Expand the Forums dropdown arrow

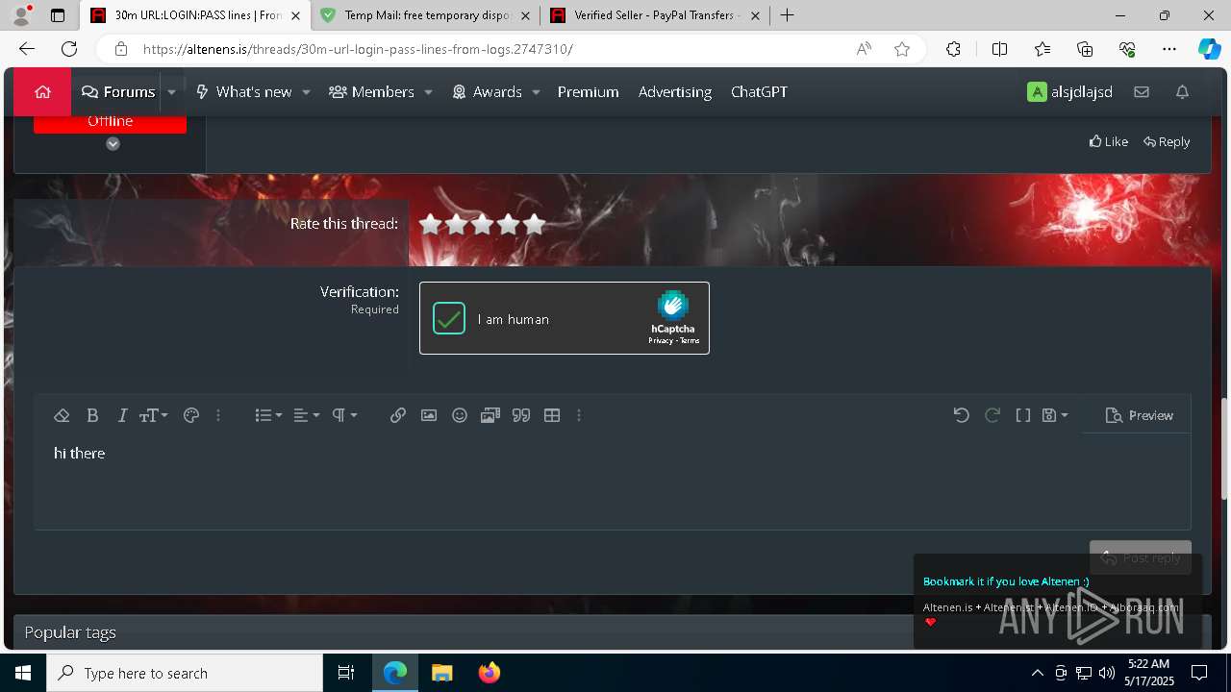[x=171, y=92]
